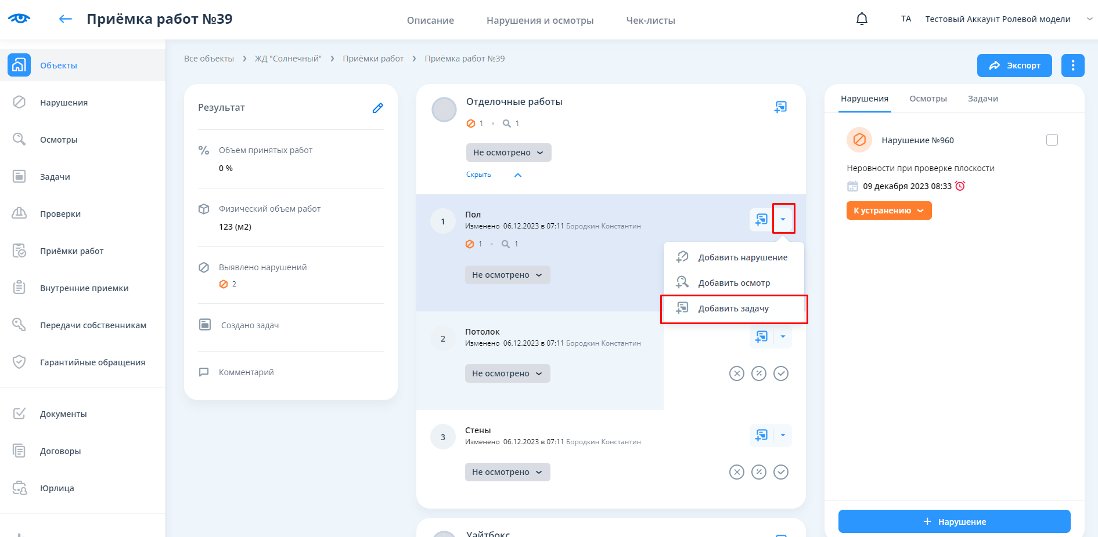Image resolution: width=1098 pixels, height=537 pixels.
Task: Toggle the Отделочные работы status circle
Action: 444,110
